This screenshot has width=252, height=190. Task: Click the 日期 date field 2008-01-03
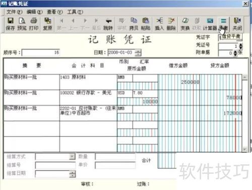[x=121, y=52]
